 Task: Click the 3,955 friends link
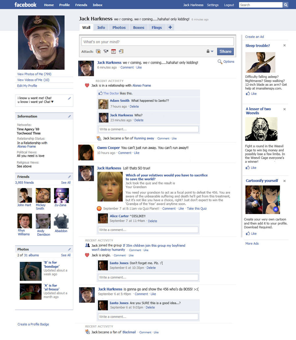coord(24,183)
